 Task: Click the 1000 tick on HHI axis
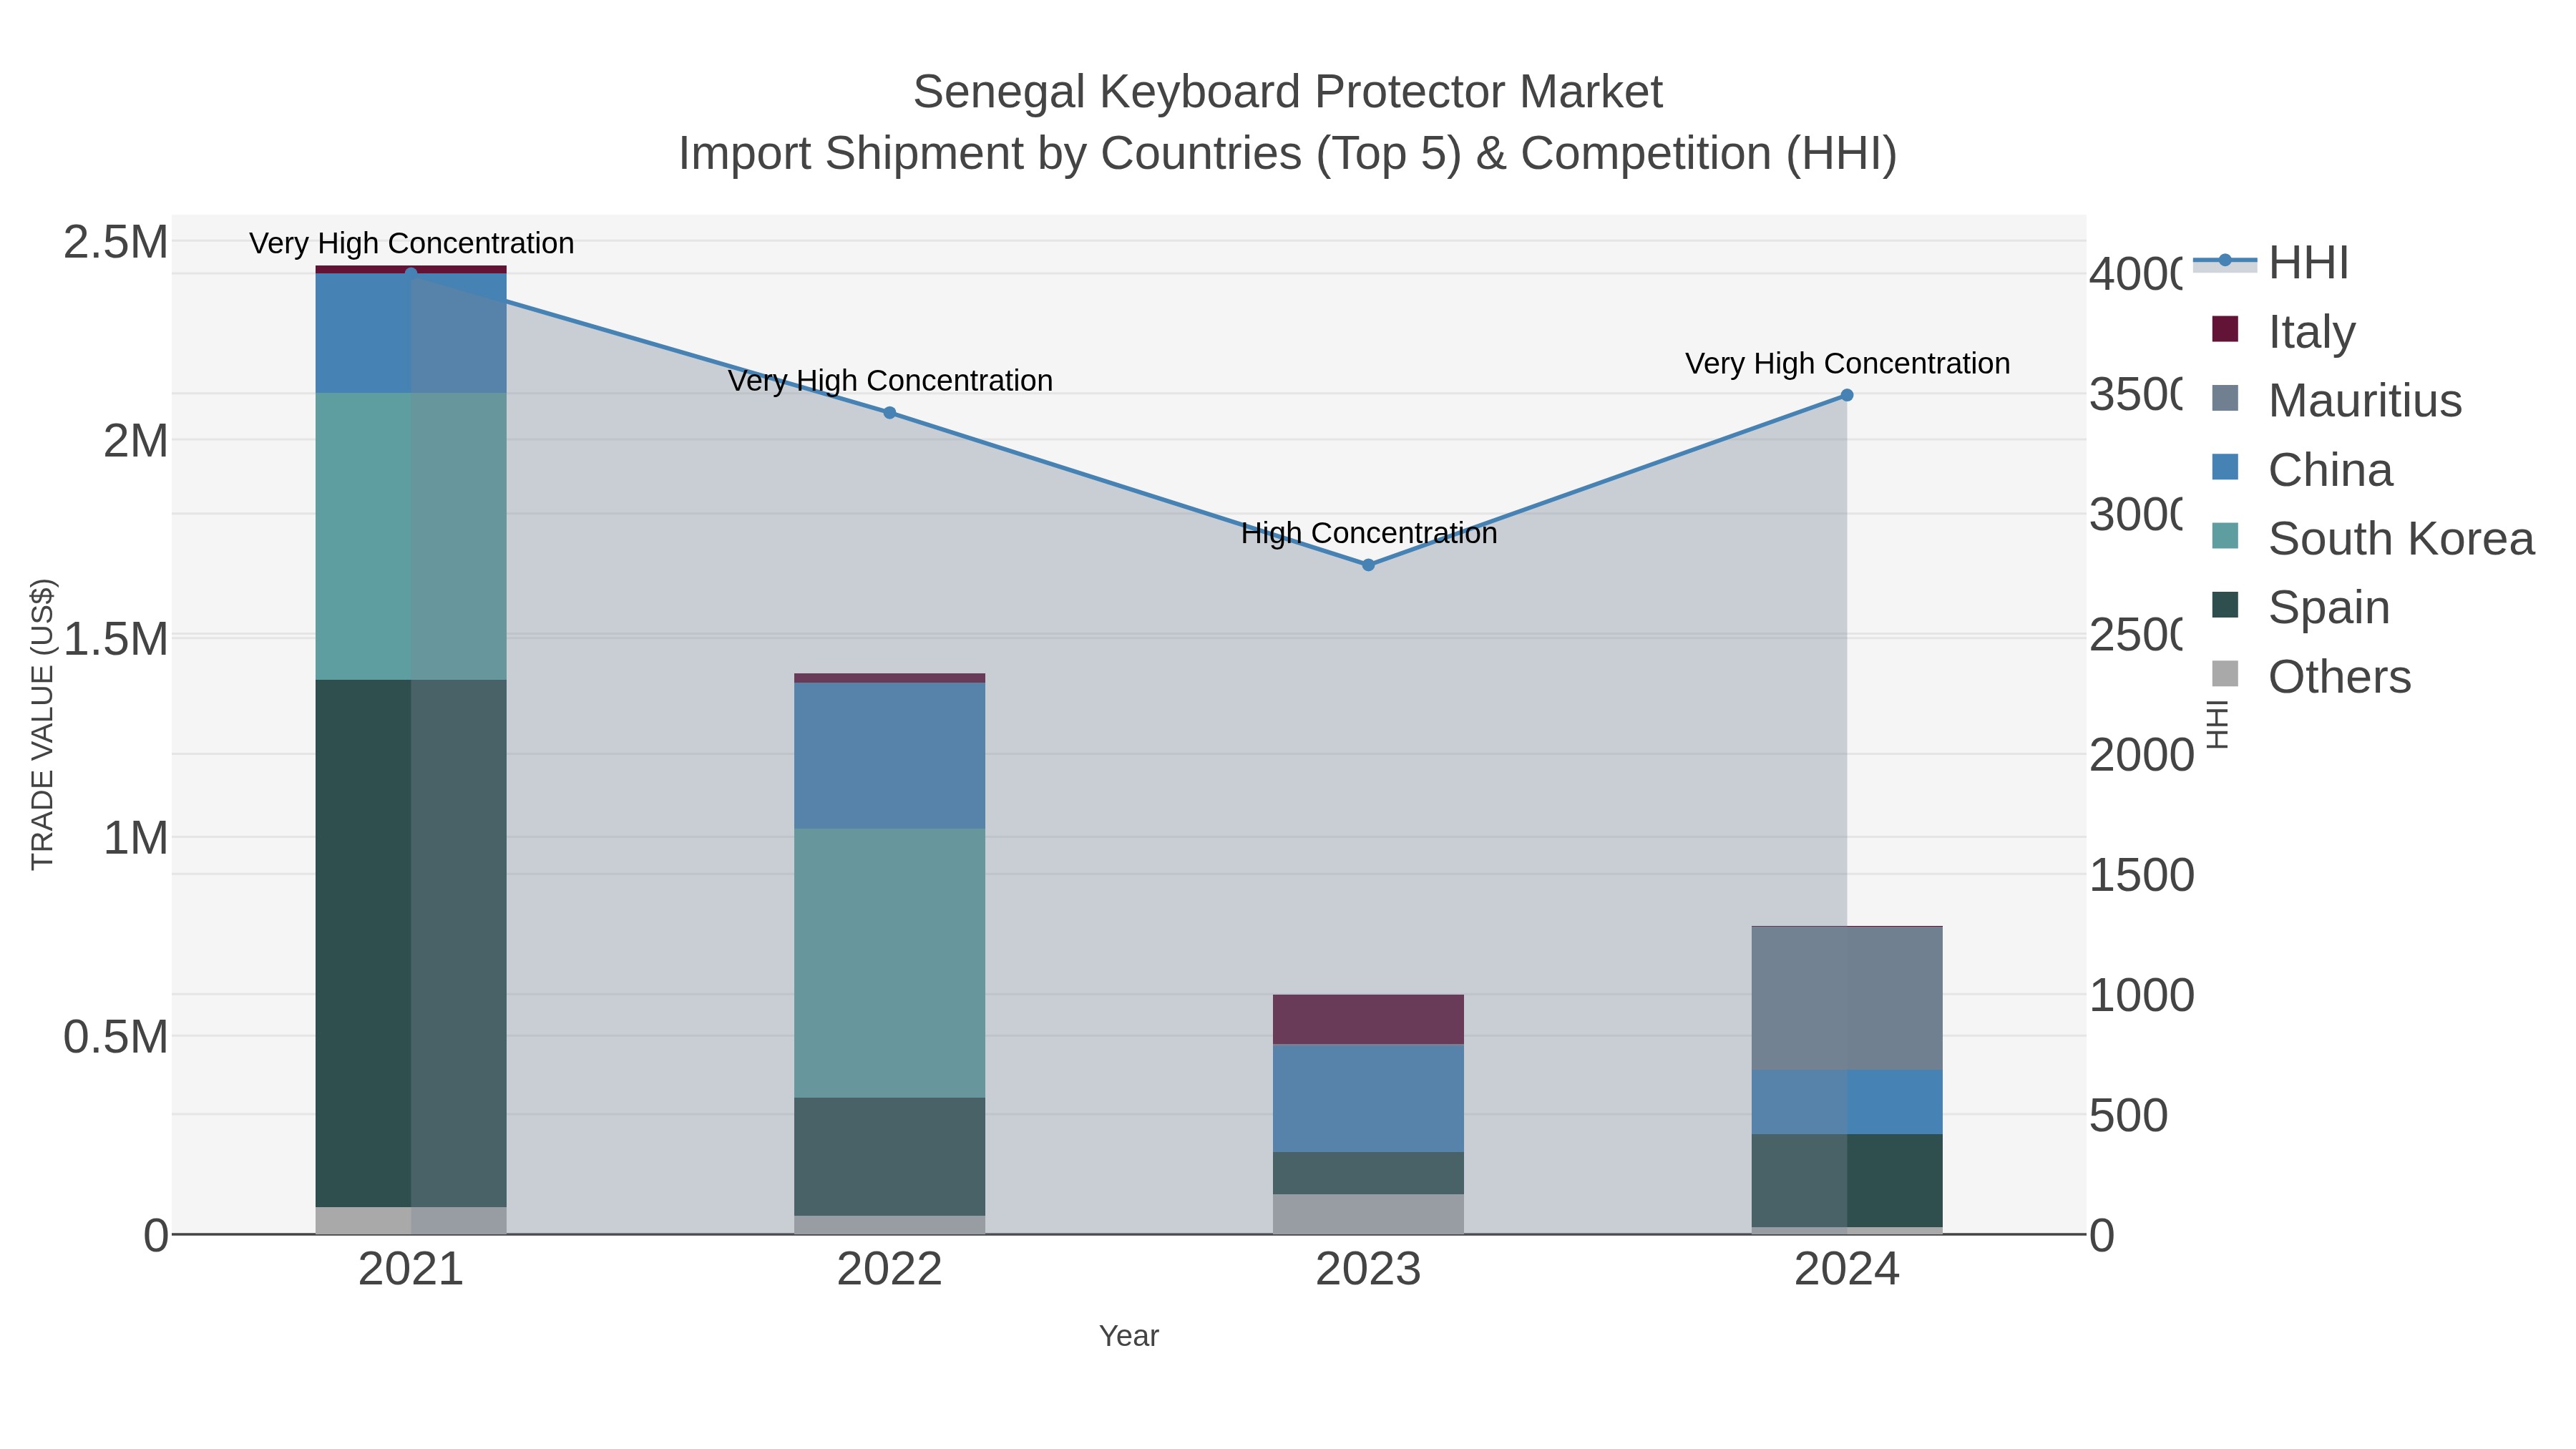2141,995
